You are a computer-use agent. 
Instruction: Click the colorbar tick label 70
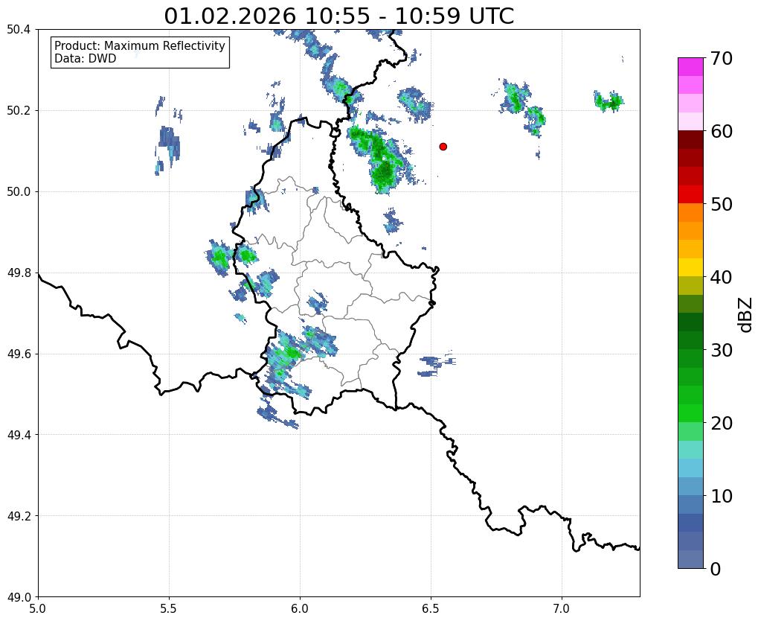click(x=722, y=58)
